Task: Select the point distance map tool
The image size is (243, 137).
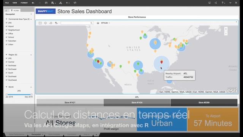Action: pos(56,23)
